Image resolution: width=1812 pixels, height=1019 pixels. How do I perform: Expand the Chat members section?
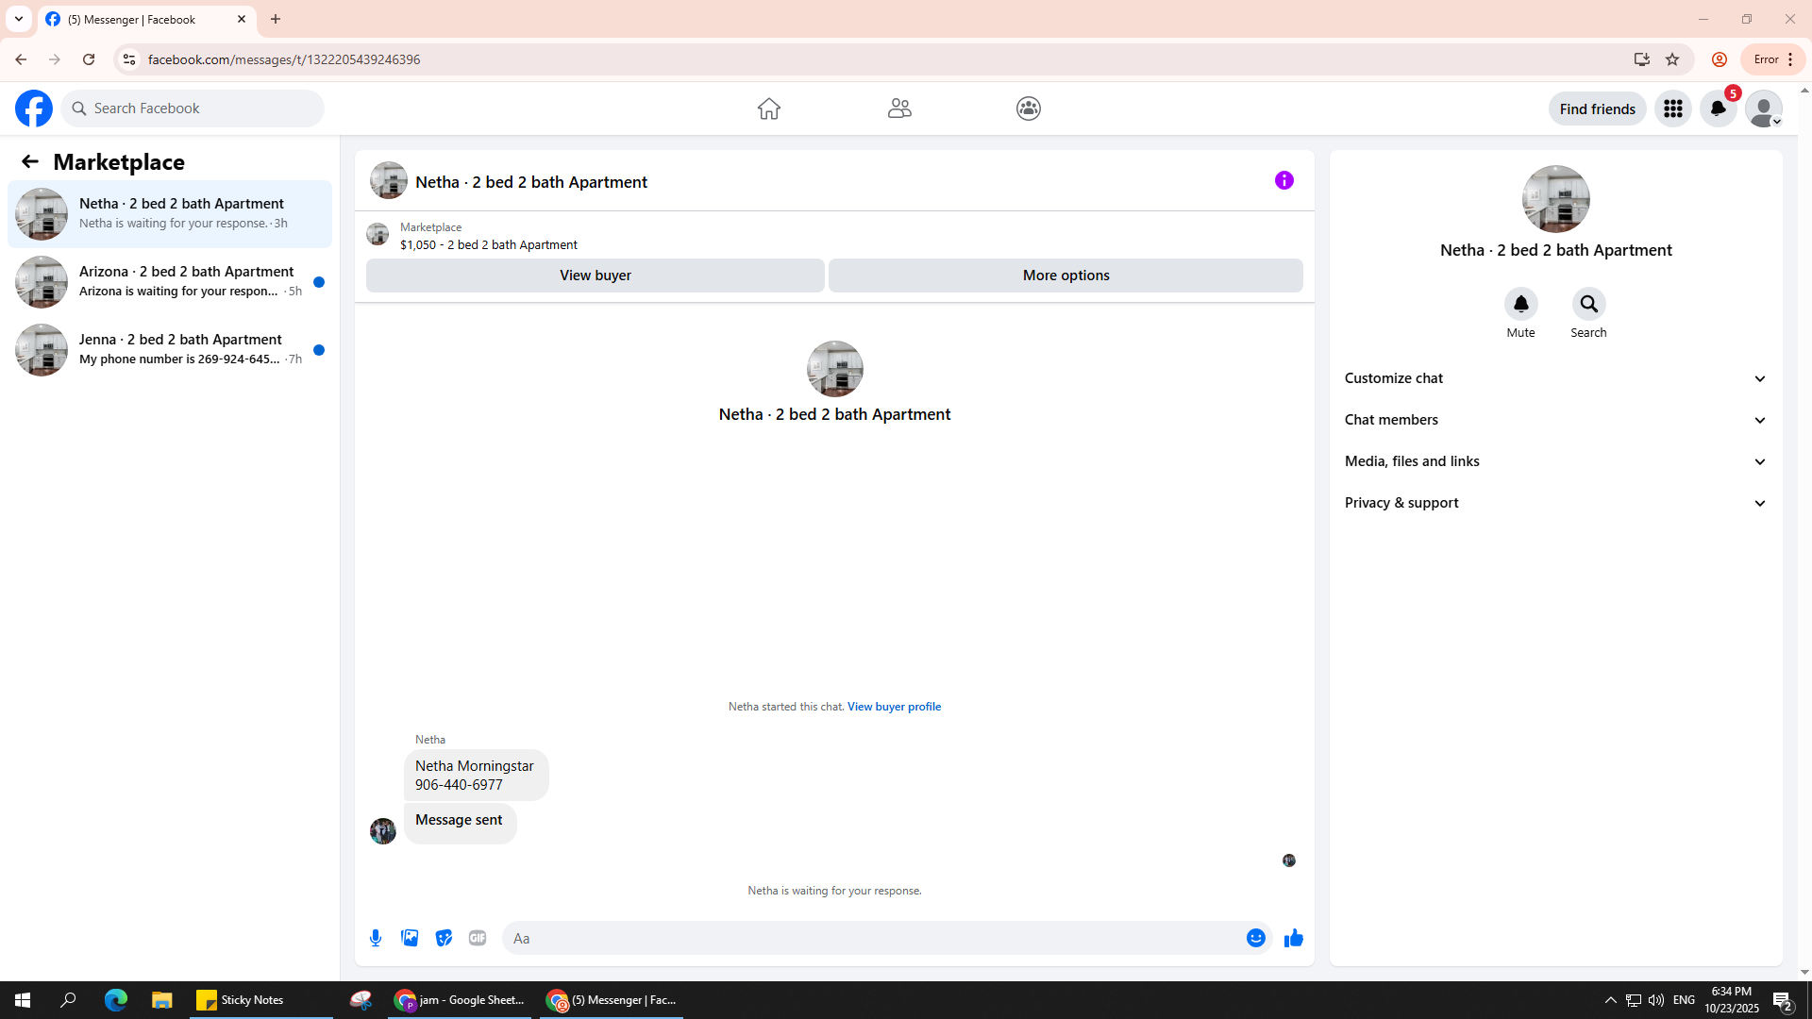[1555, 420]
